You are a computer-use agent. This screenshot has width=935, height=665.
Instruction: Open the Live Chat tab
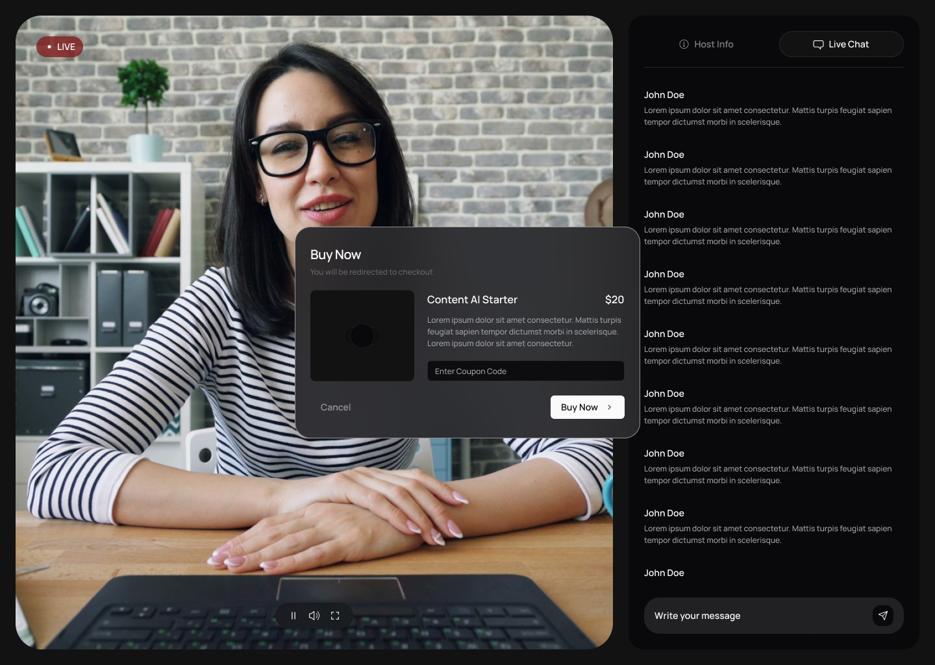841,44
